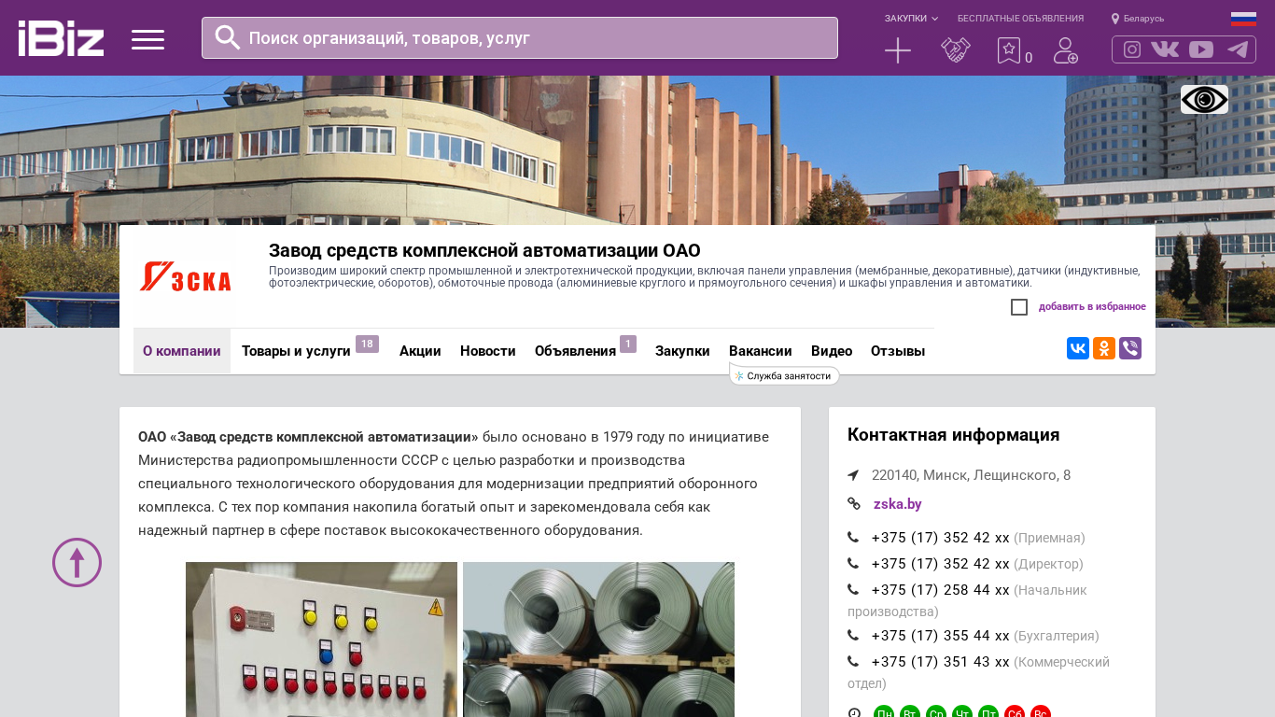
Task: Open the YouTube channel icon
Action: pyautogui.click(x=1201, y=49)
